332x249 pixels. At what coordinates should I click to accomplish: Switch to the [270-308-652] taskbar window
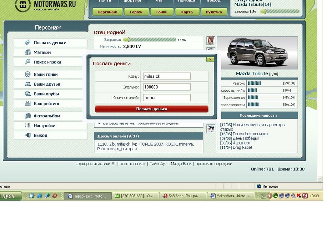pos(136,196)
